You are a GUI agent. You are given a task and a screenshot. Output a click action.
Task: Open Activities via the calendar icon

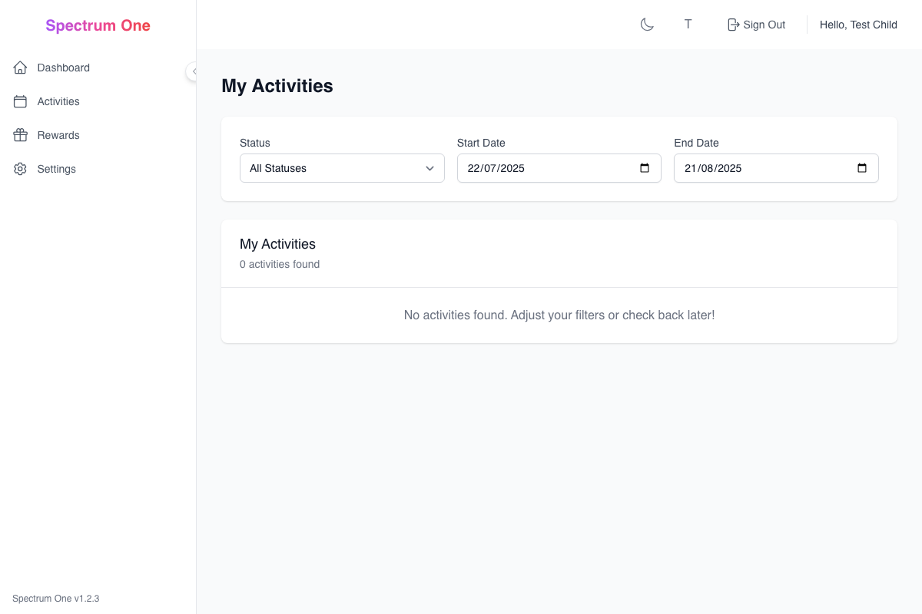pos(20,101)
